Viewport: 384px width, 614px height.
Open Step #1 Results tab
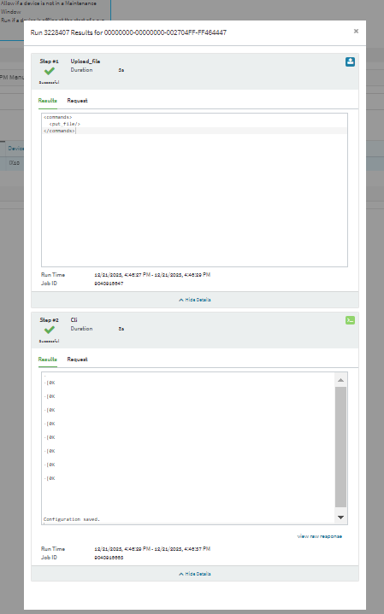pyautogui.click(x=47, y=101)
